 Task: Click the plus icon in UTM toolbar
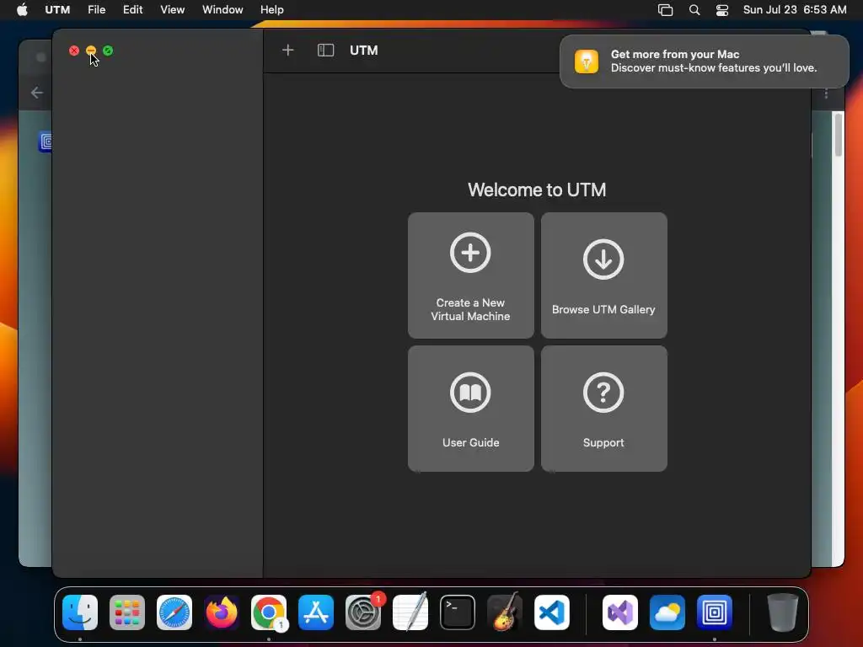pyautogui.click(x=288, y=51)
